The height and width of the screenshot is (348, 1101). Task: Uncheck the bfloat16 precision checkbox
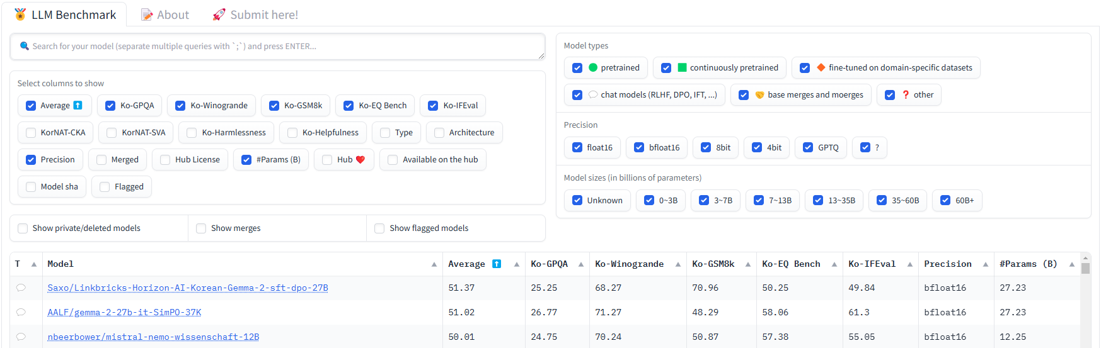tap(639, 147)
